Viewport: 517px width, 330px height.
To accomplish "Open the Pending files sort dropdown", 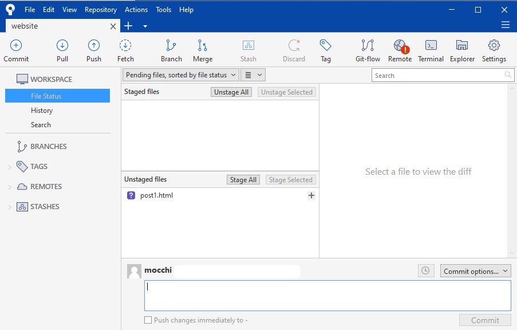I will click(x=180, y=75).
